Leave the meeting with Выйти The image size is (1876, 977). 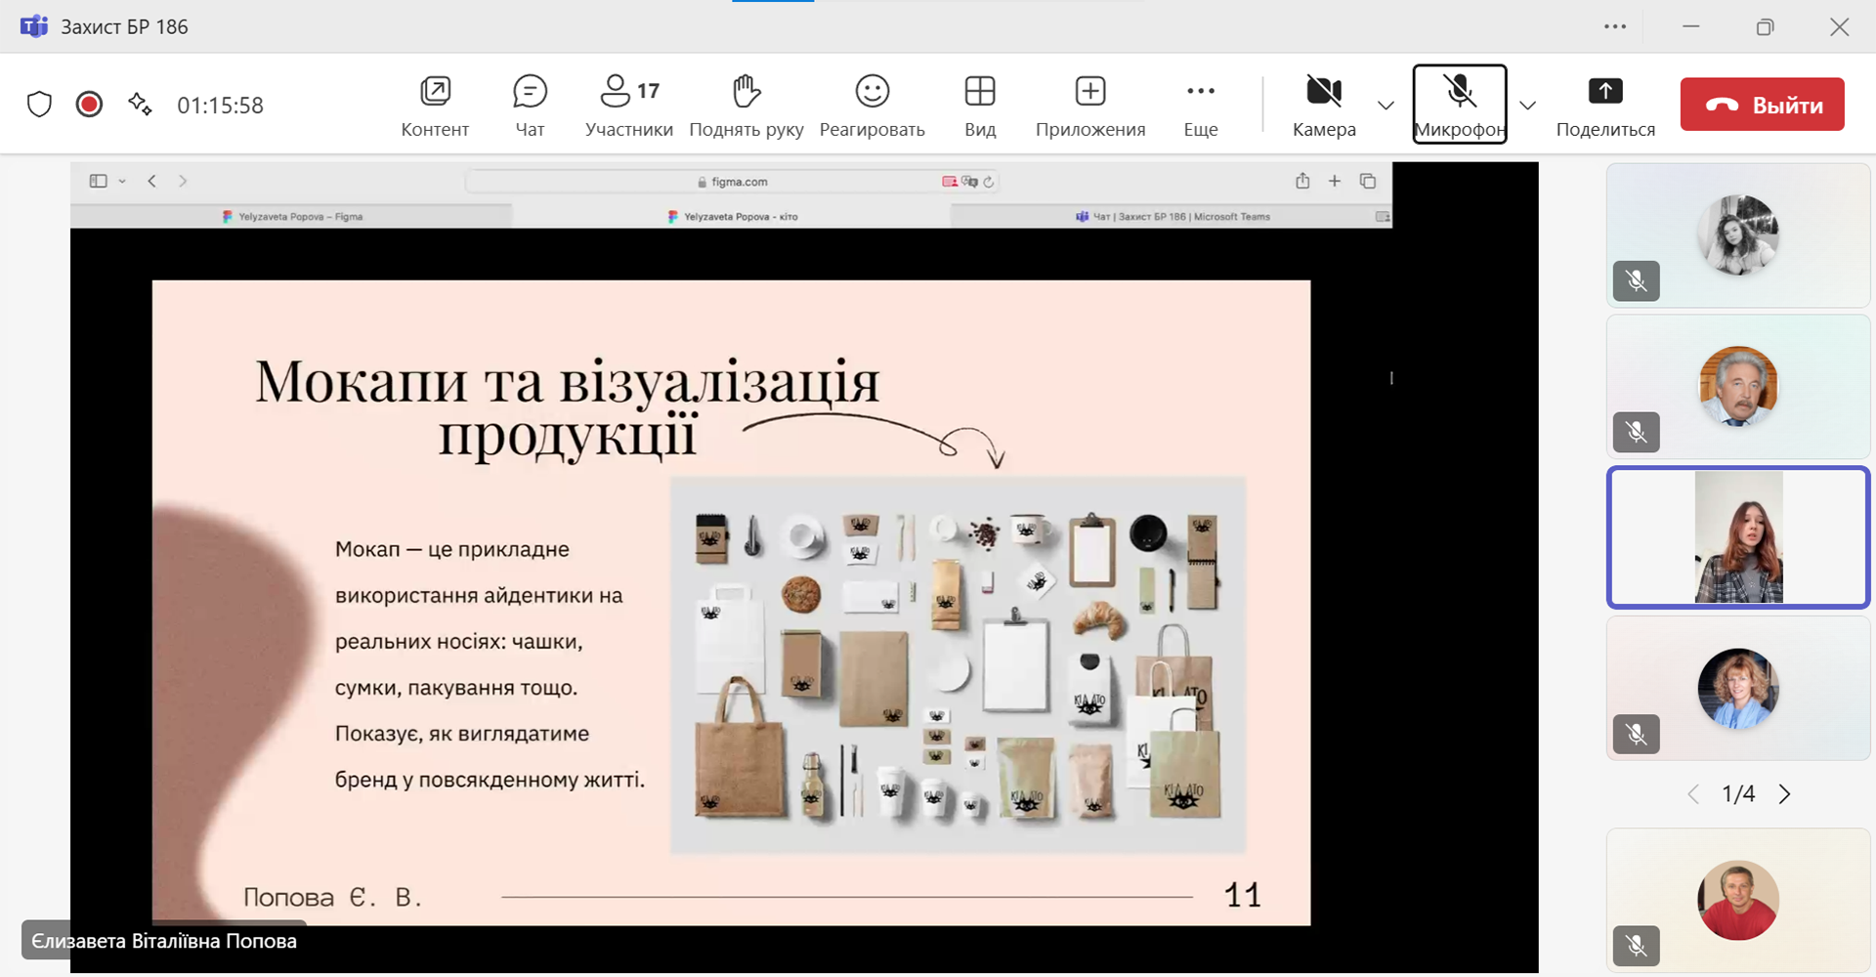(x=1762, y=105)
